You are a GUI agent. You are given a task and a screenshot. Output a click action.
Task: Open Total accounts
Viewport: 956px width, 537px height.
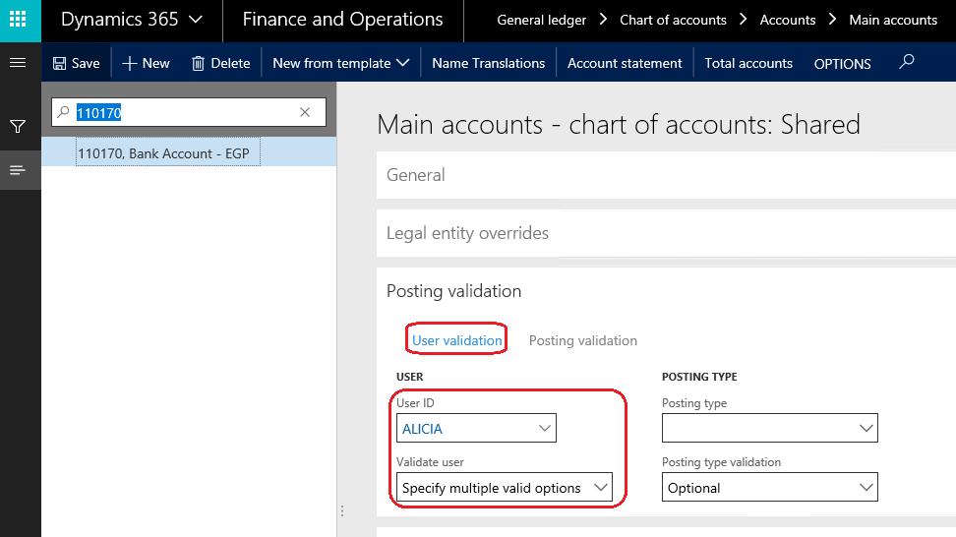tap(748, 63)
